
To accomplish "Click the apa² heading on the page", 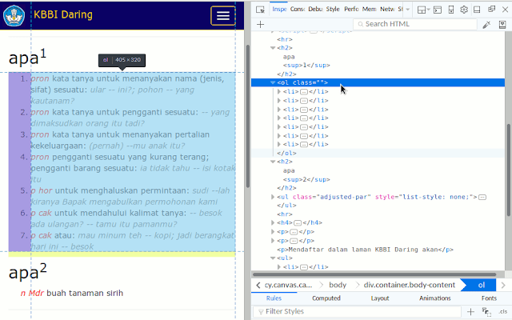I will click(x=28, y=272).
